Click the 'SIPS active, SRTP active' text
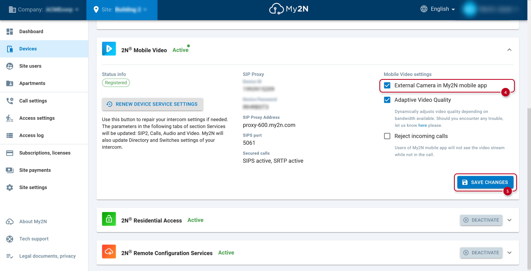The height and width of the screenshot is (271, 531). point(273,161)
